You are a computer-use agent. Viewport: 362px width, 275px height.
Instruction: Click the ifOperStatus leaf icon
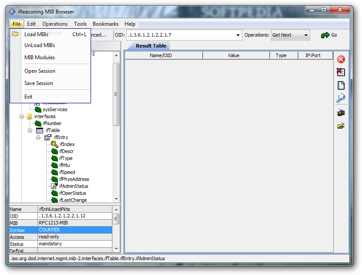[54, 193]
